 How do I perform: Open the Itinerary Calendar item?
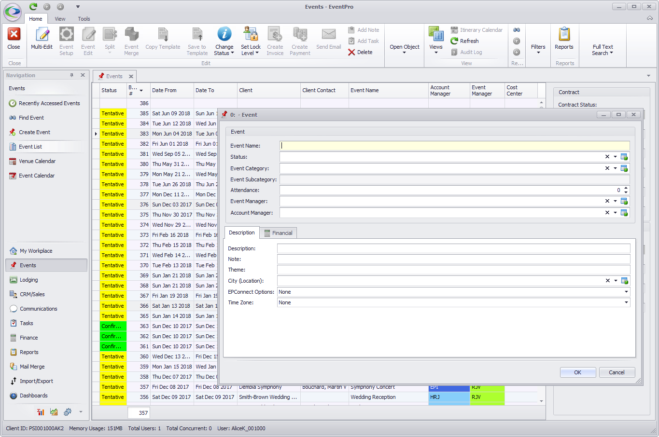(477, 30)
